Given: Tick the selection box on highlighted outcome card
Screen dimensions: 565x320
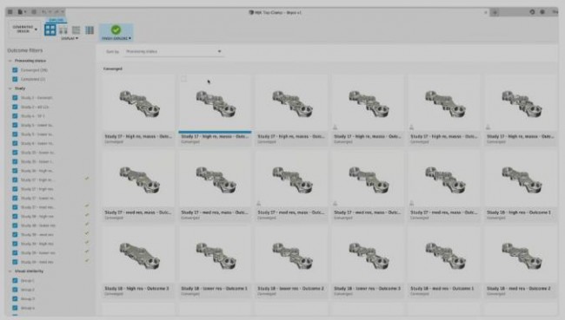Looking at the screenshot, I should (184, 79).
